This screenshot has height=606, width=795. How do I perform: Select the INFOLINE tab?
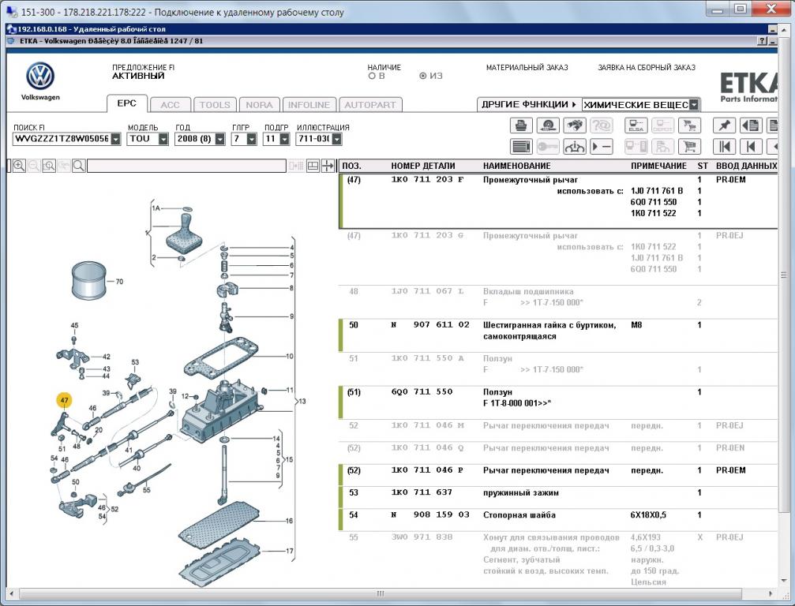[309, 105]
